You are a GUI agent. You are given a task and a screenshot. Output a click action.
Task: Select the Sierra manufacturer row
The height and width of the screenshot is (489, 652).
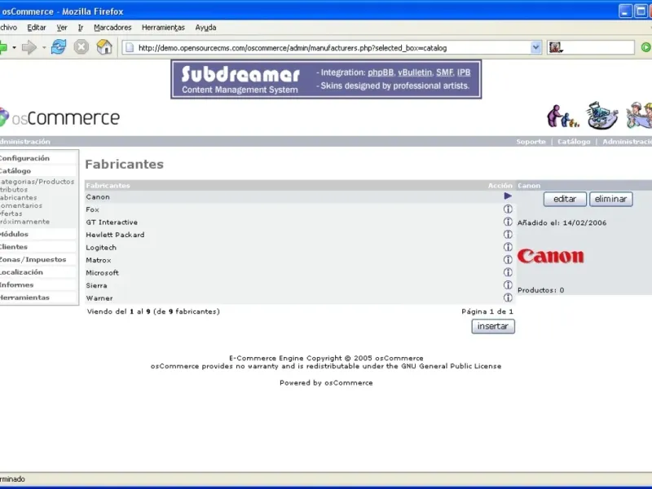(x=300, y=285)
